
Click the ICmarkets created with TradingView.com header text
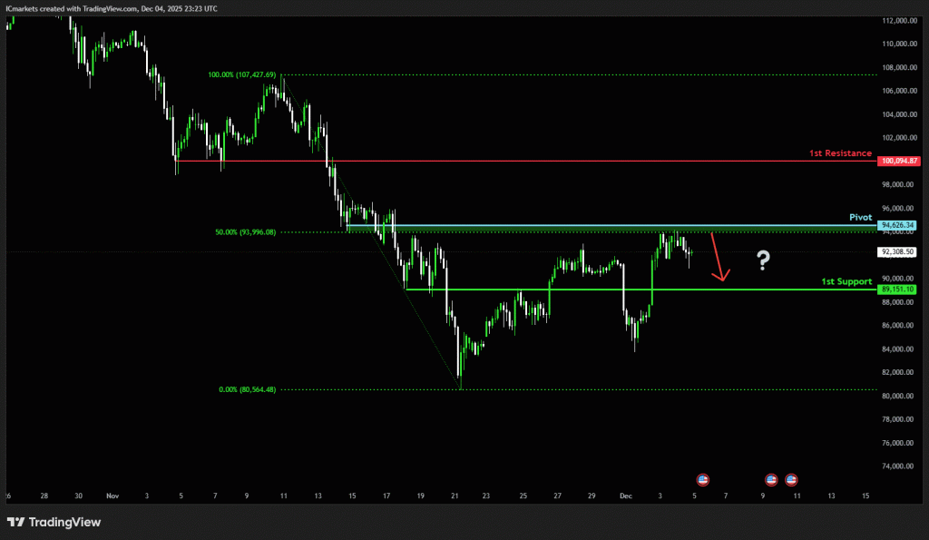(x=115, y=7)
